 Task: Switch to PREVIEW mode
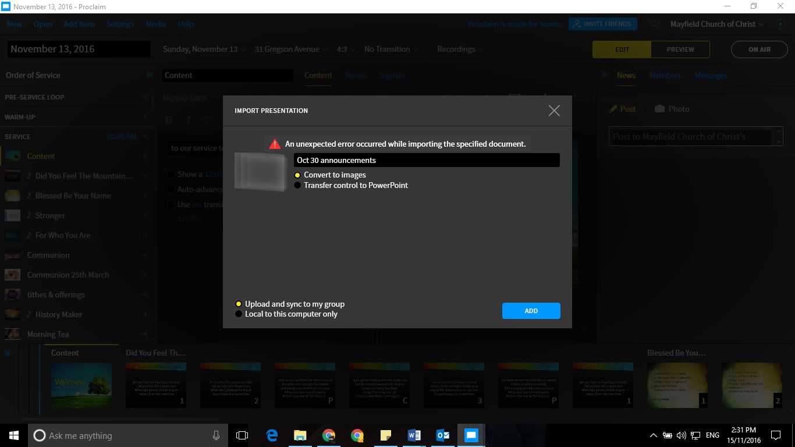(x=680, y=49)
